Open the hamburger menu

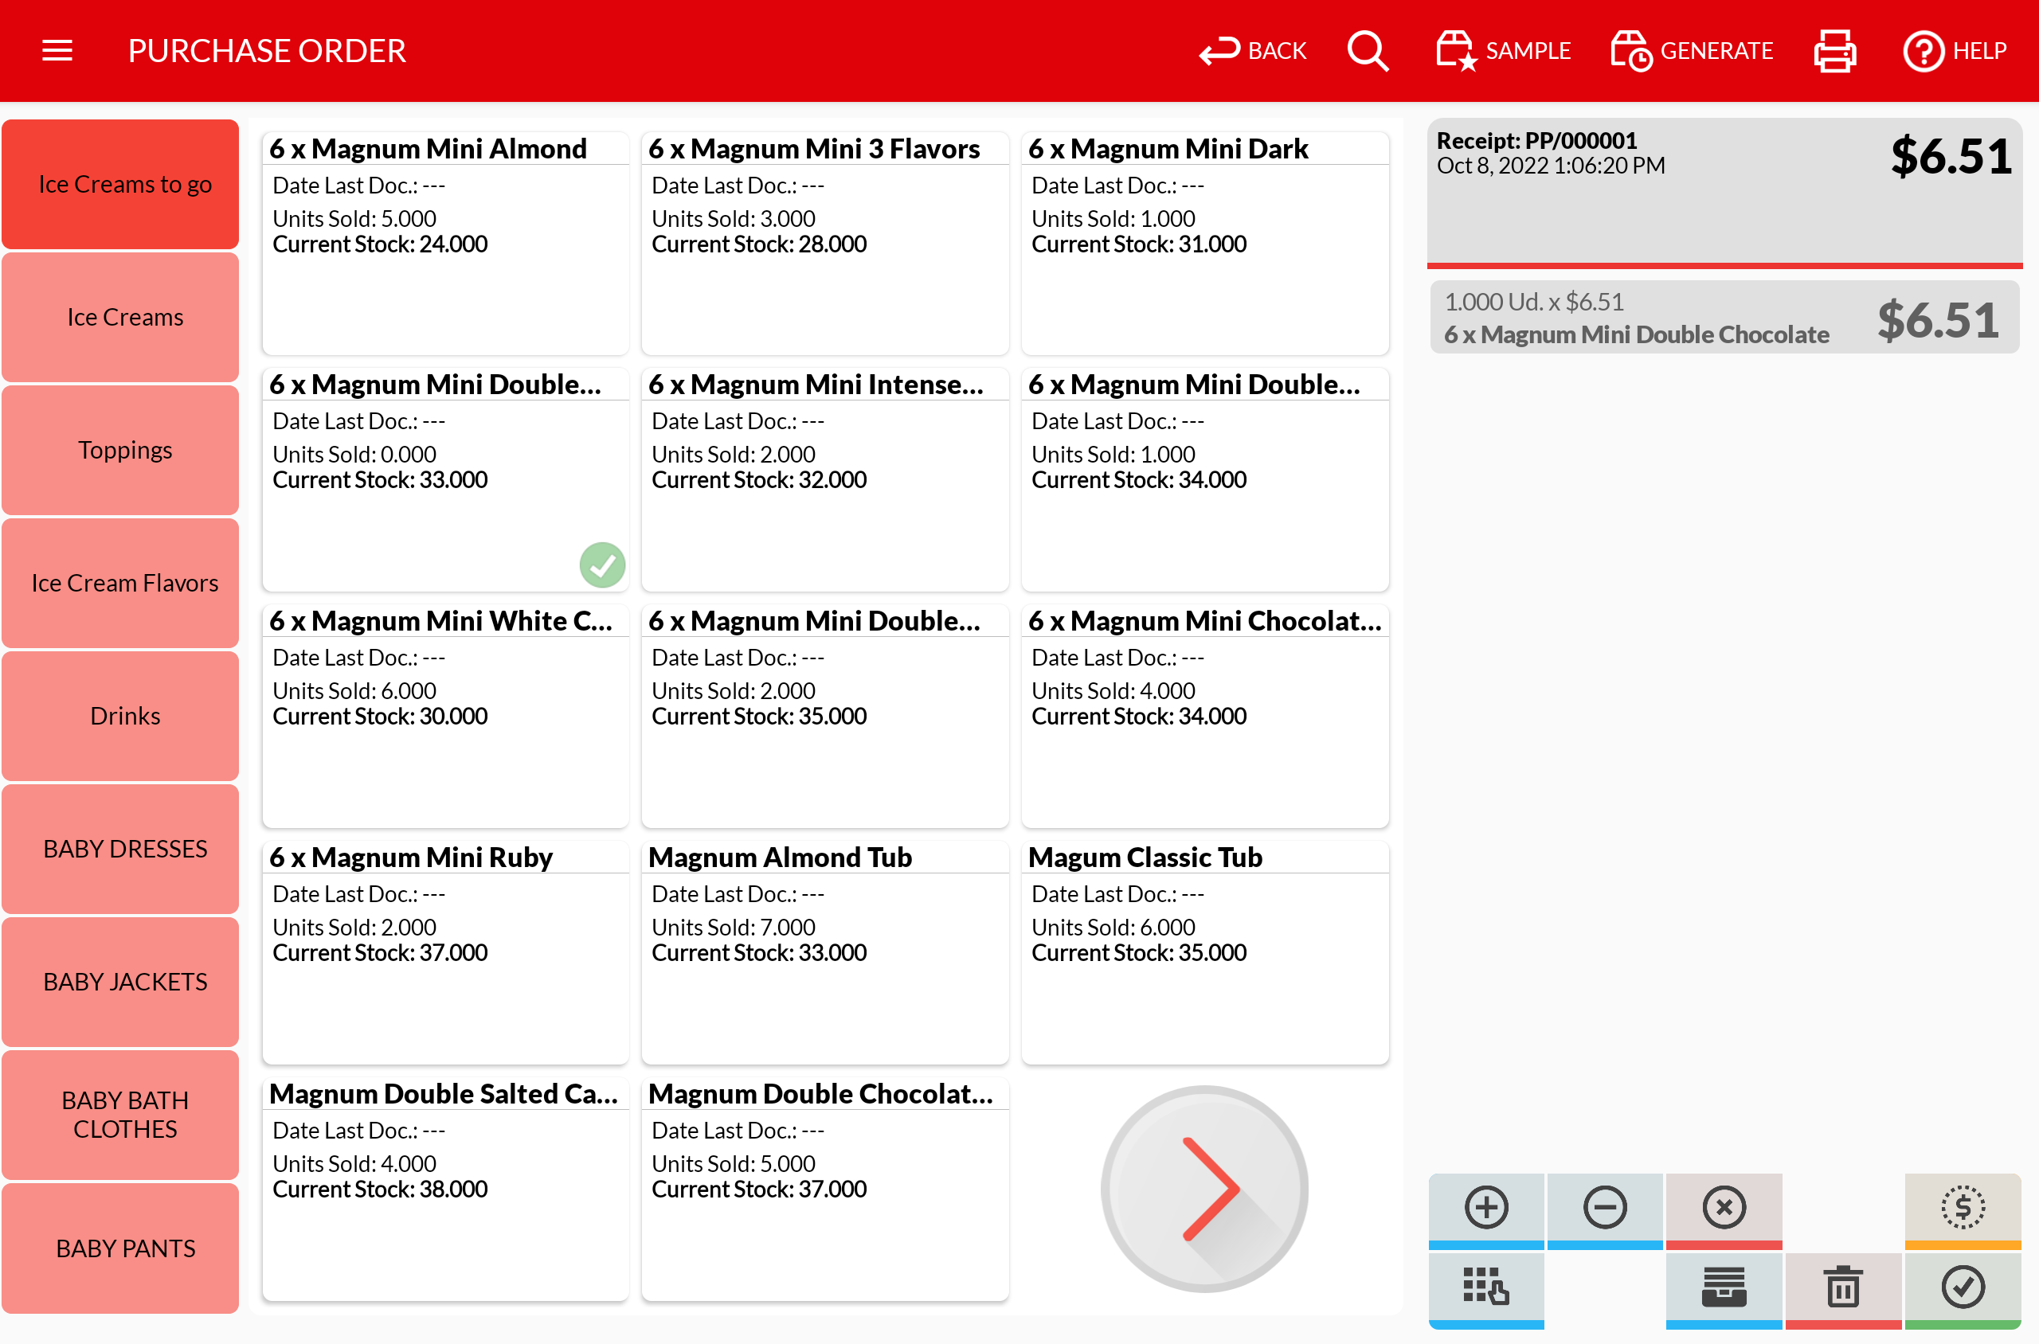tap(57, 51)
